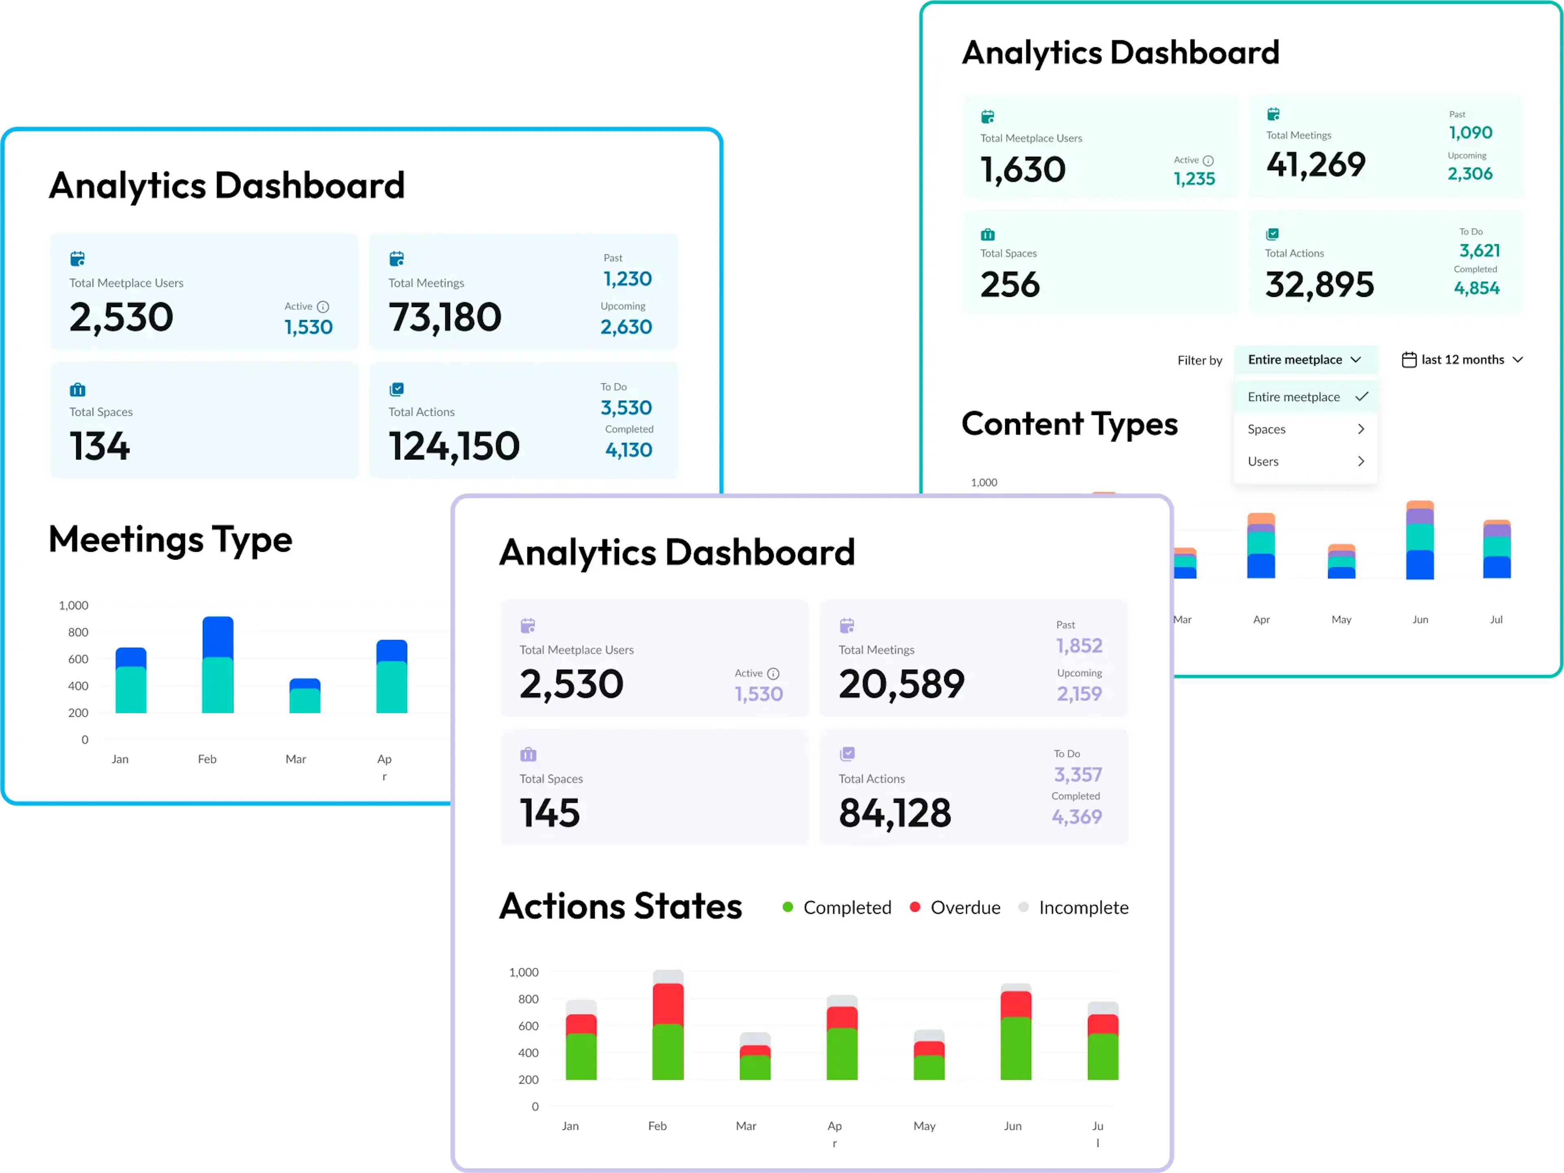Click the Active info icon in the purple dashboard
This screenshot has height=1173, width=1564.
[773, 674]
